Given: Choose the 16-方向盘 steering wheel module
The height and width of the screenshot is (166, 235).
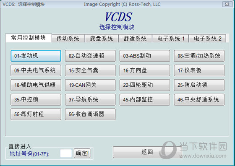Looking at the screenshot, I should (x=145, y=70).
